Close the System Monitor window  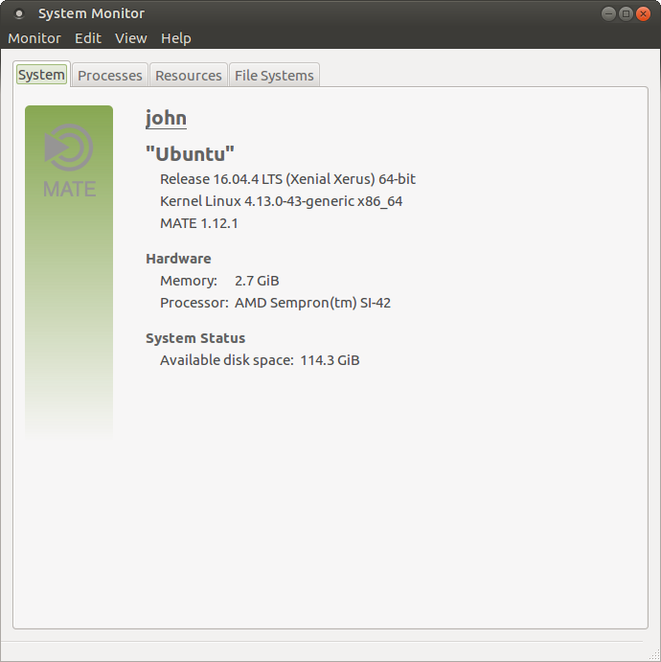click(643, 14)
